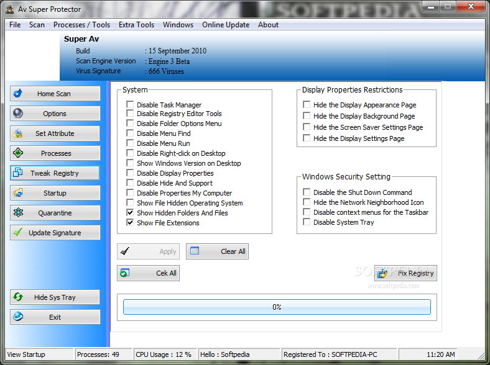Check Disable Display Properties
This screenshot has width=490, height=365.
[130, 173]
